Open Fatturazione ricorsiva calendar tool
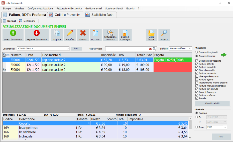Screen dimensions: 233x142 [110, 35]
